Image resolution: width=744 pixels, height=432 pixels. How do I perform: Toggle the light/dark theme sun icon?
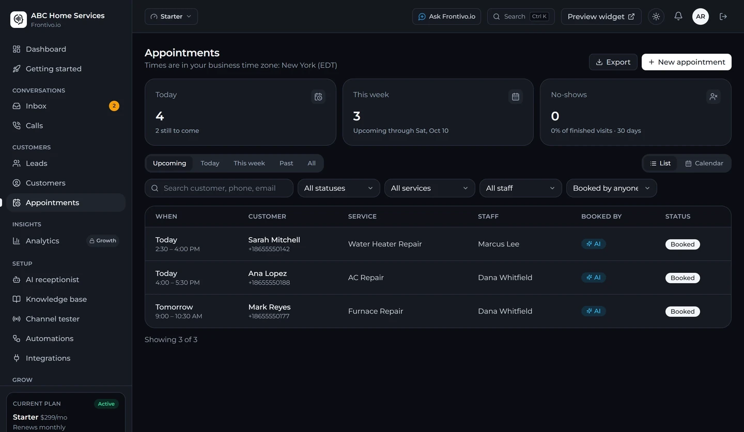(656, 17)
